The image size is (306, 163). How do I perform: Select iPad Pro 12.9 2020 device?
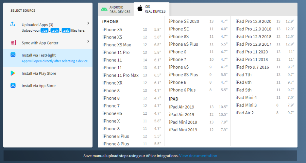click(x=253, y=21)
